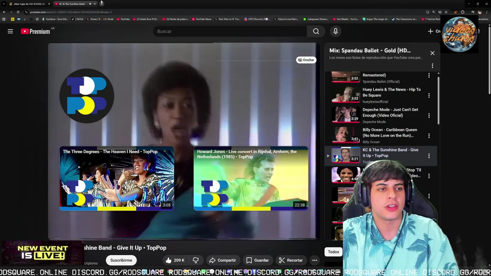The width and height of the screenshot is (491, 276).
Task: Open a new browser tab
Action: click(x=102, y=3)
